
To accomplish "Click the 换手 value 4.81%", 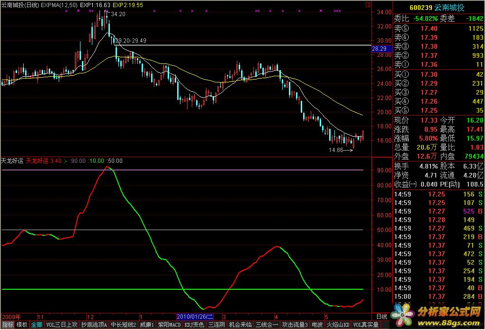I will point(428,166).
